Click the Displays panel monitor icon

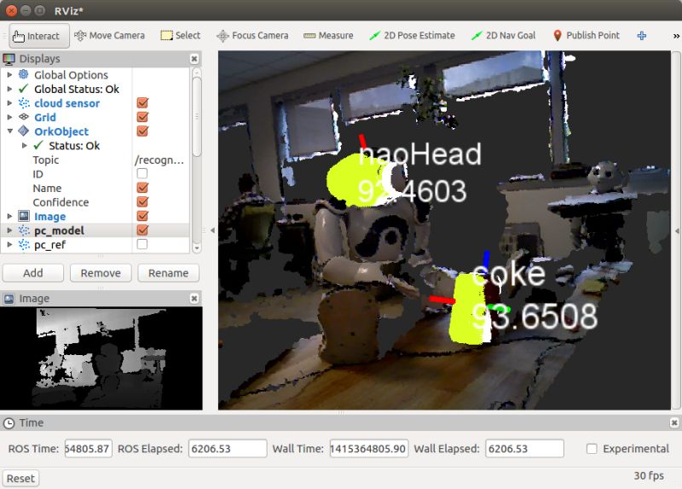pos(9,59)
